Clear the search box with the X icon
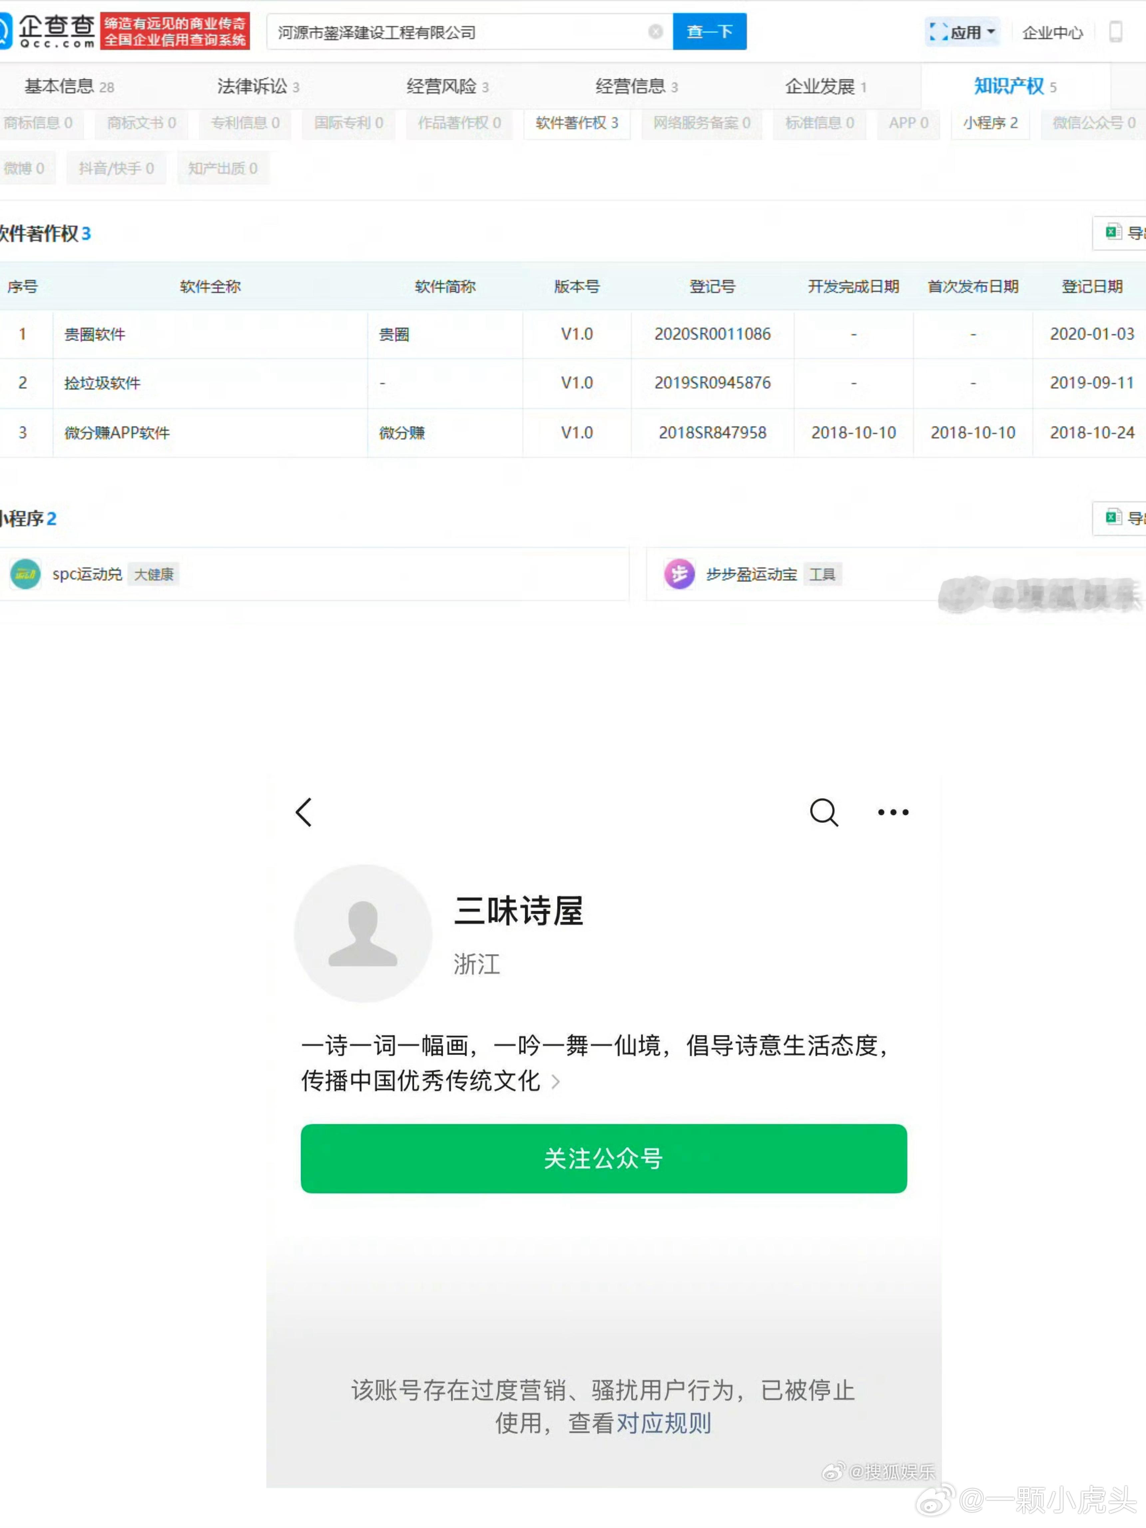 (x=656, y=32)
